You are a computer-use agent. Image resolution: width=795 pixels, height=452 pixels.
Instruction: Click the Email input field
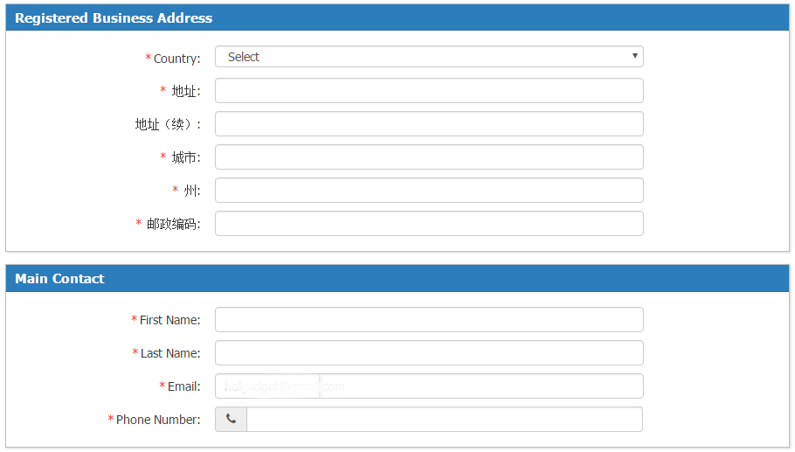coord(429,386)
